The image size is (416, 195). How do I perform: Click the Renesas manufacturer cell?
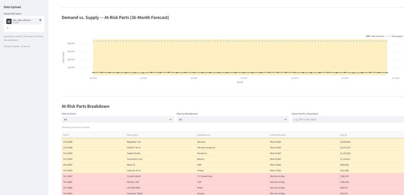[x=232, y=142]
